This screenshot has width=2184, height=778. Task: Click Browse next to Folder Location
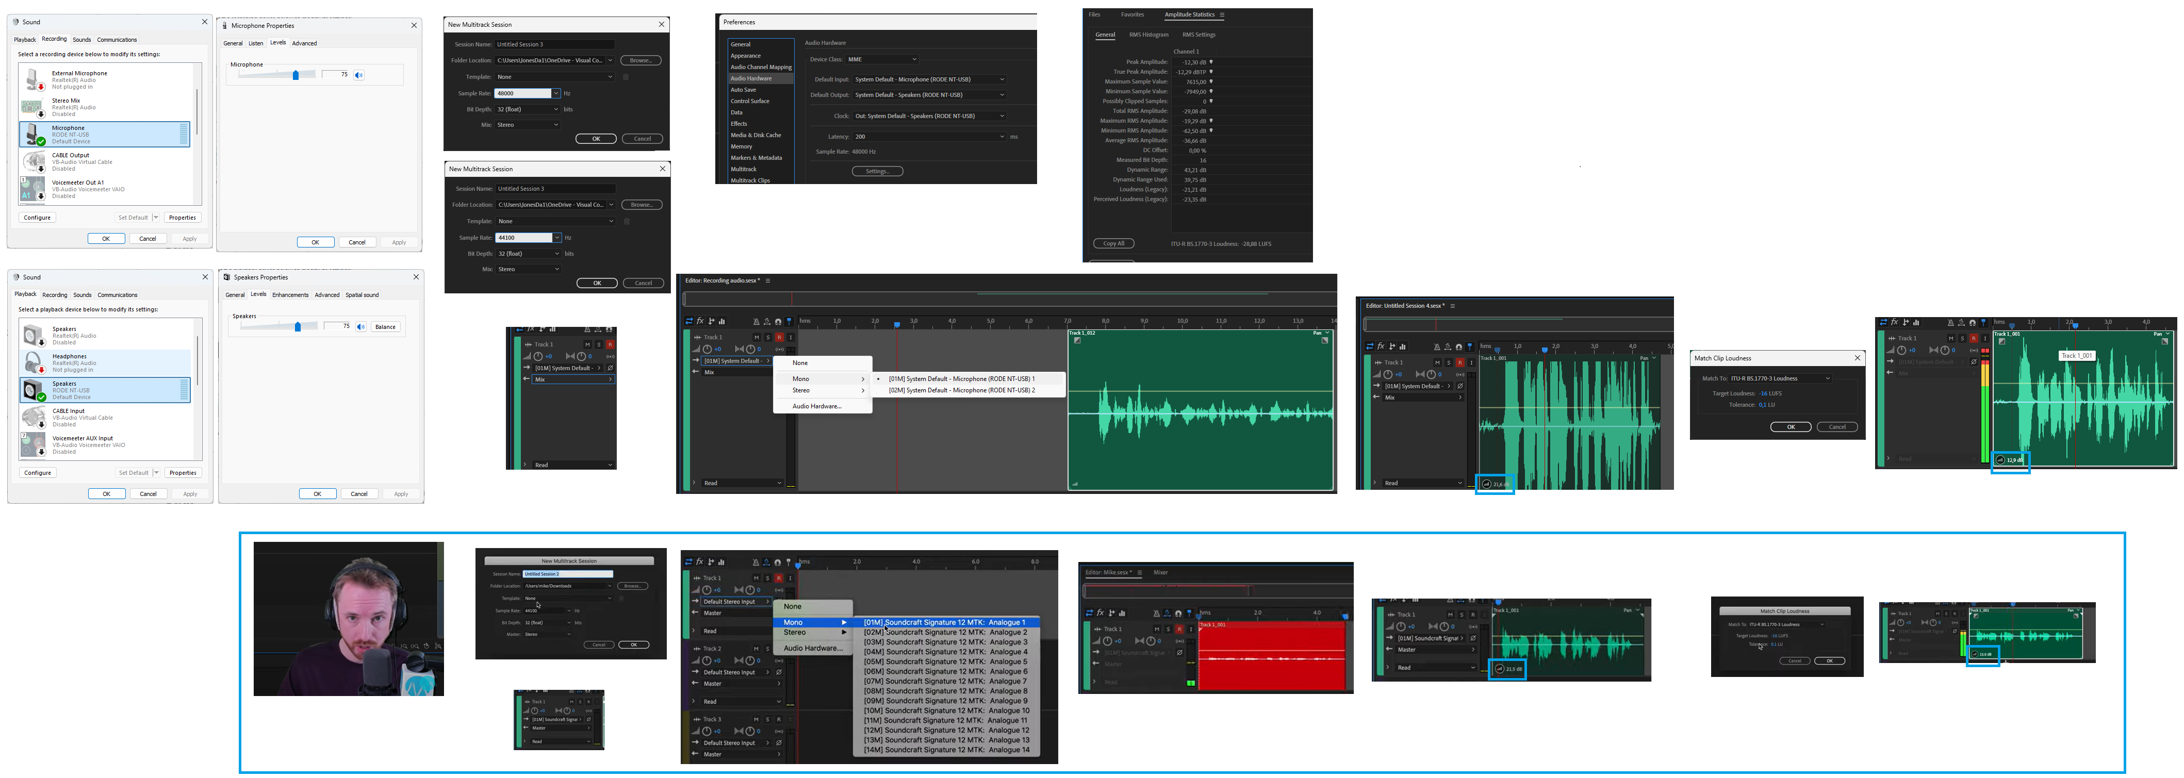(x=640, y=60)
